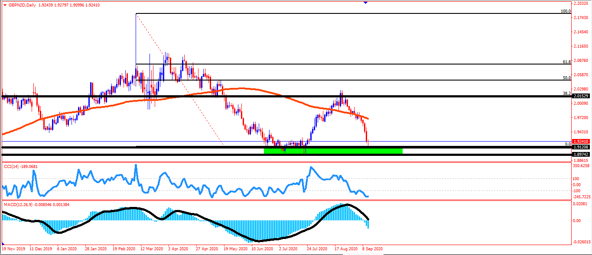Screen dimensions: 592x255
Task: Click the 2.00090 value on price scale
Action: 580,103
